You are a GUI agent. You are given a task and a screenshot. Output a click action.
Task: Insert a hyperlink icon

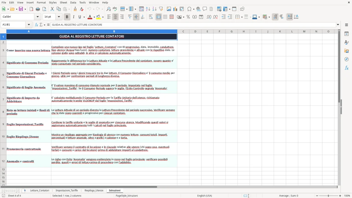pyautogui.click(x=198, y=9)
